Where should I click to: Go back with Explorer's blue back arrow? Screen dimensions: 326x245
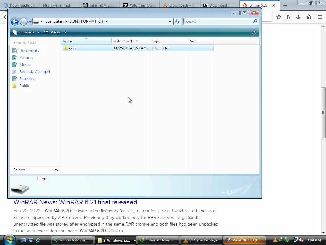tap(15, 21)
